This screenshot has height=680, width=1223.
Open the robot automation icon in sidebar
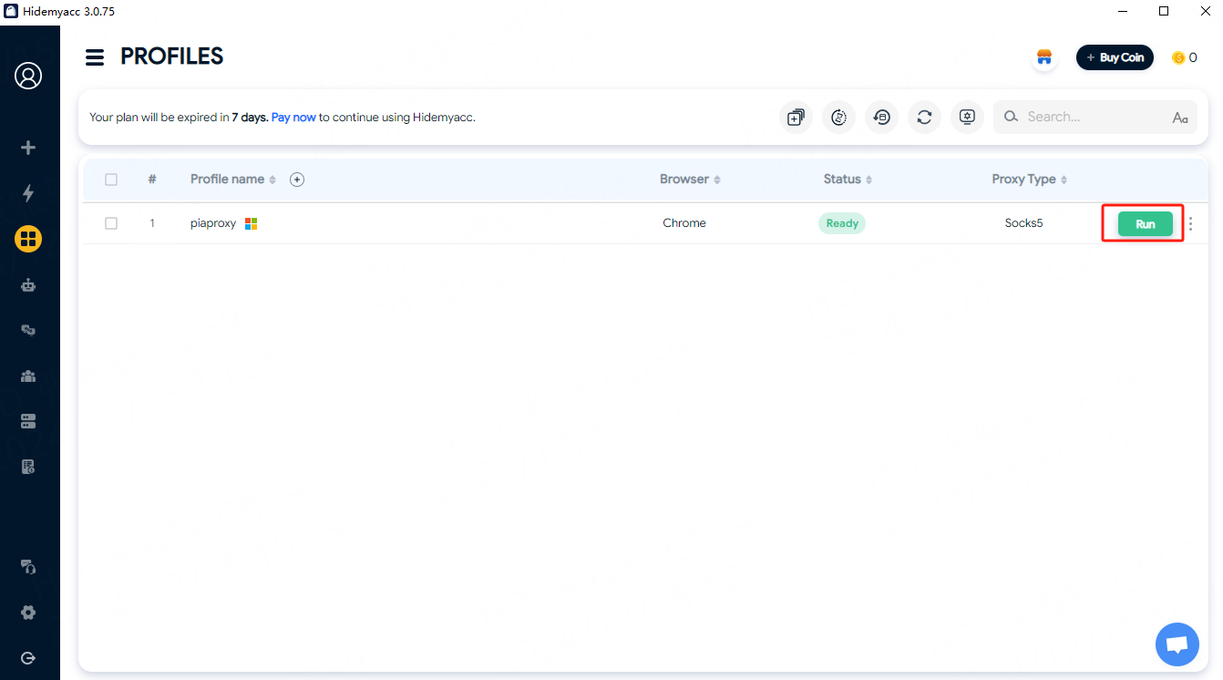coord(28,285)
